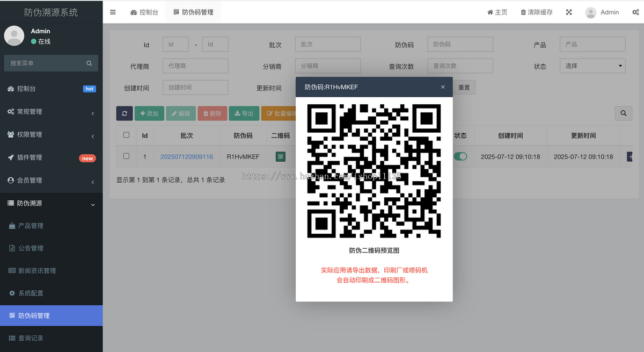The height and width of the screenshot is (352, 644).
Task: Toggle the sidebar hamburger menu icon
Action: [113, 12]
